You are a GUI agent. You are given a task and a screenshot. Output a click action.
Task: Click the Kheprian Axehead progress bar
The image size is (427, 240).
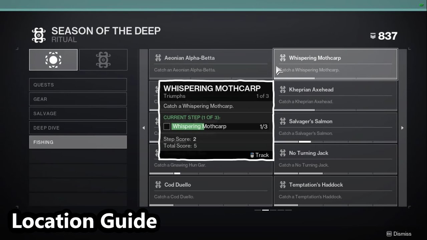[335, 110]
